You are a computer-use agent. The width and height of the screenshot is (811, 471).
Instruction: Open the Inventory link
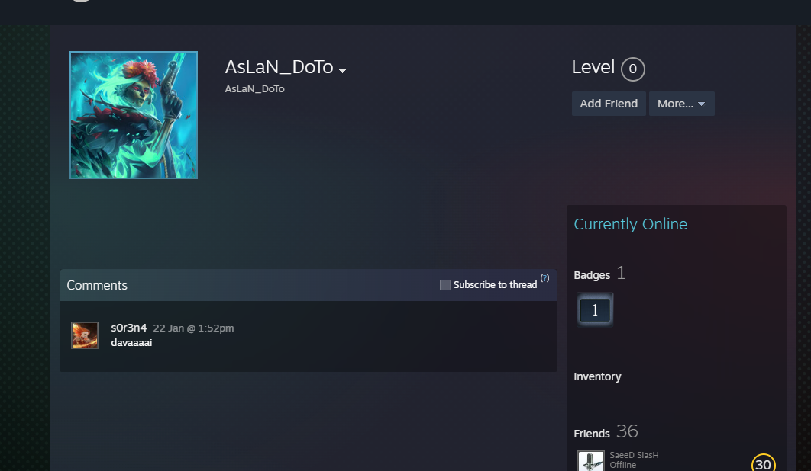click(597, 376)
